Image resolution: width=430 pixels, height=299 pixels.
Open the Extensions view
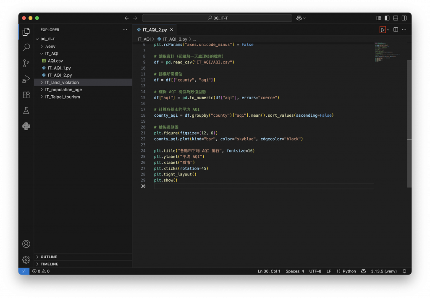[x=26, y=95]
